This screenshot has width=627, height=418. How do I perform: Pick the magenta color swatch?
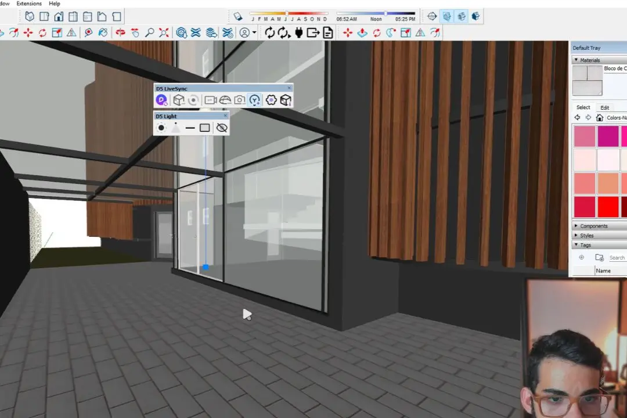pyautogui.click(x=608, y=136)
